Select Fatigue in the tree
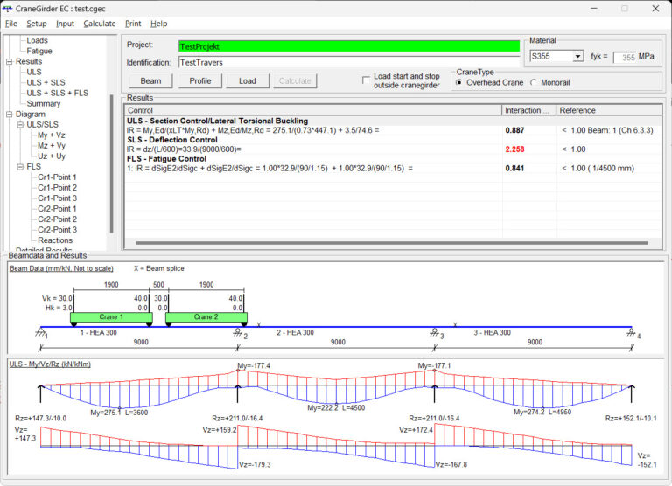Viewport: 672px width, 486px height. point(39,51)
